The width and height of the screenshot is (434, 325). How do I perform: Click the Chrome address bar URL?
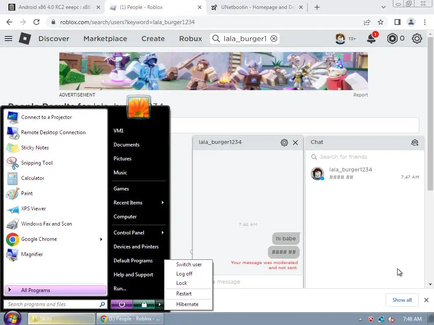(127, 22)
